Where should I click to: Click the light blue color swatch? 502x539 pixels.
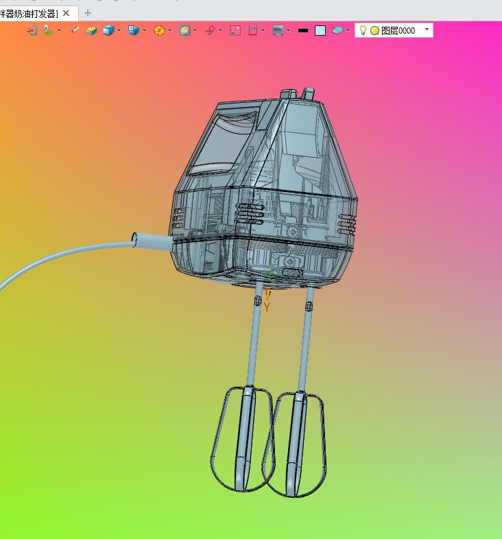point(320,30)
